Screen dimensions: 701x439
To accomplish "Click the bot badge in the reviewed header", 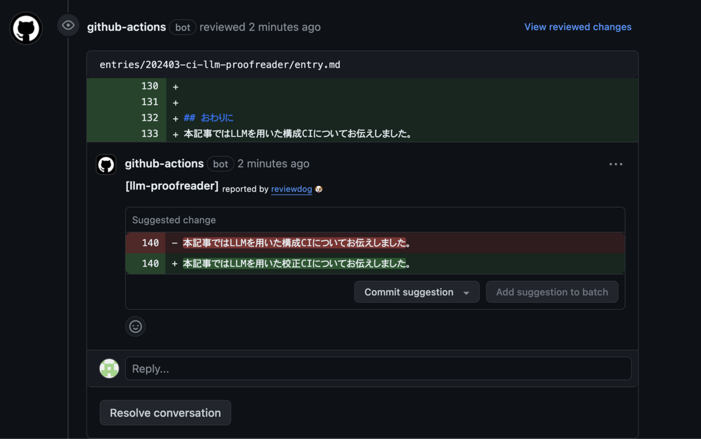I will (x=183, y=27).
